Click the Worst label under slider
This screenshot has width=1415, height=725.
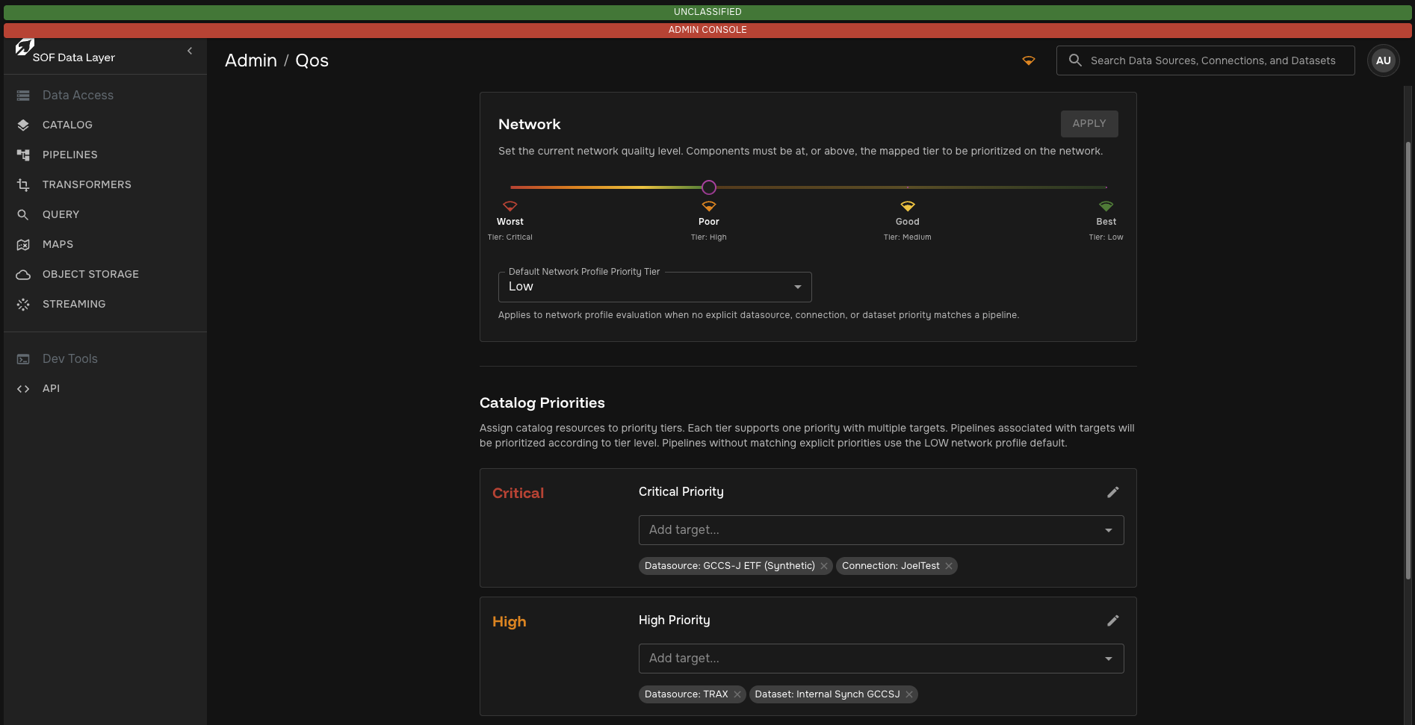click(x=510, y=222)
